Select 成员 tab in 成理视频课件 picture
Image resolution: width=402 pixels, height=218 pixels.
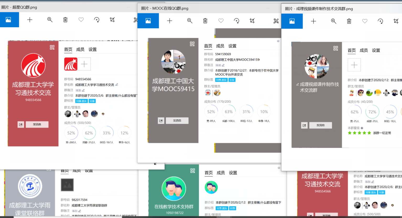pos(364,50)
